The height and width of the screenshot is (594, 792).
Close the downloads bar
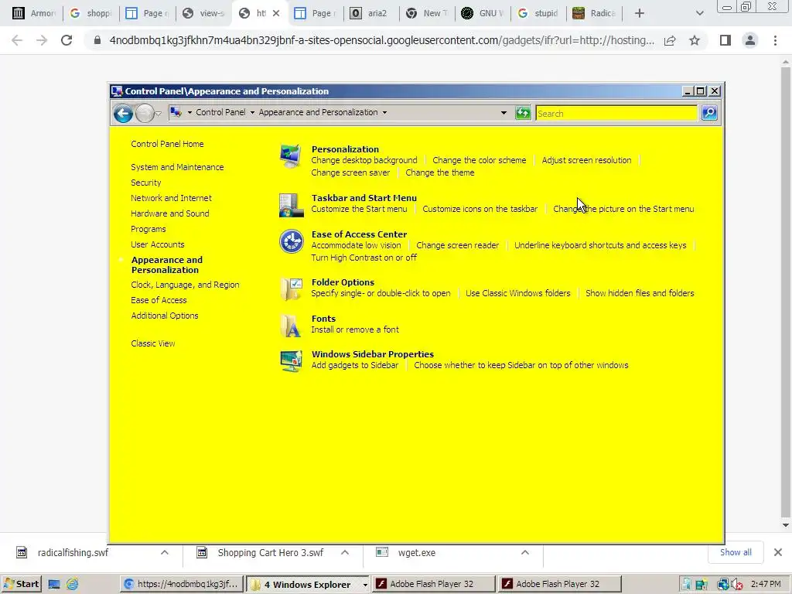click(778, 552)
